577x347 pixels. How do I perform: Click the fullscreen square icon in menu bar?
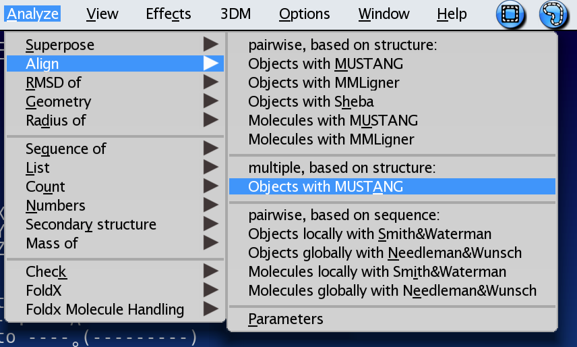coord(511,14)
